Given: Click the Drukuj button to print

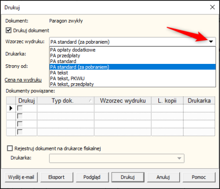Looking at the screenshot, I should [x=128, y=177].
